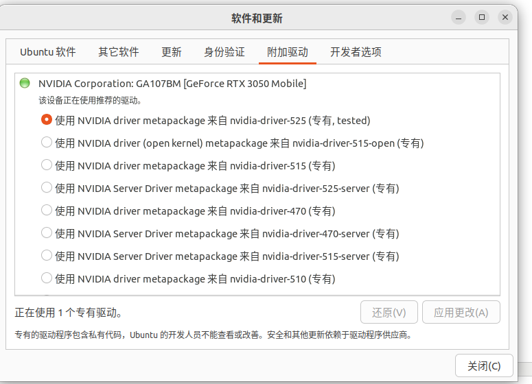This screenshot has height=384, width=532.
Task: Click the status text 正在使用 1 个专有驱动。
Action: (x=69, y=313)
